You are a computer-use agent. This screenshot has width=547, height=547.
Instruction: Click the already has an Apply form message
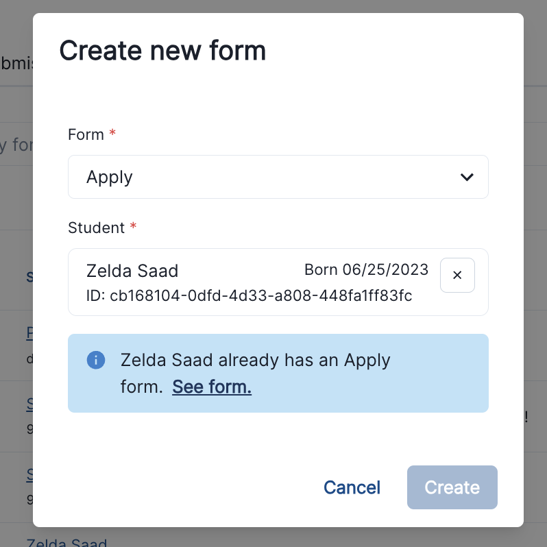coord(255,361)
